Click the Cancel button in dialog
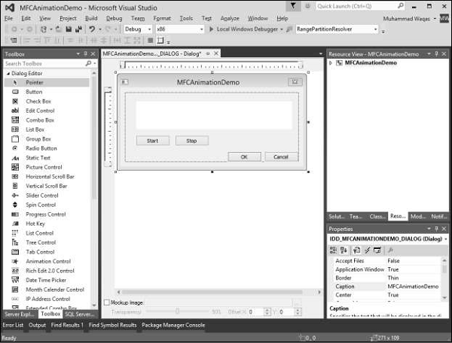The width and height of the screenshot is (452, 343). coord(281,156)
